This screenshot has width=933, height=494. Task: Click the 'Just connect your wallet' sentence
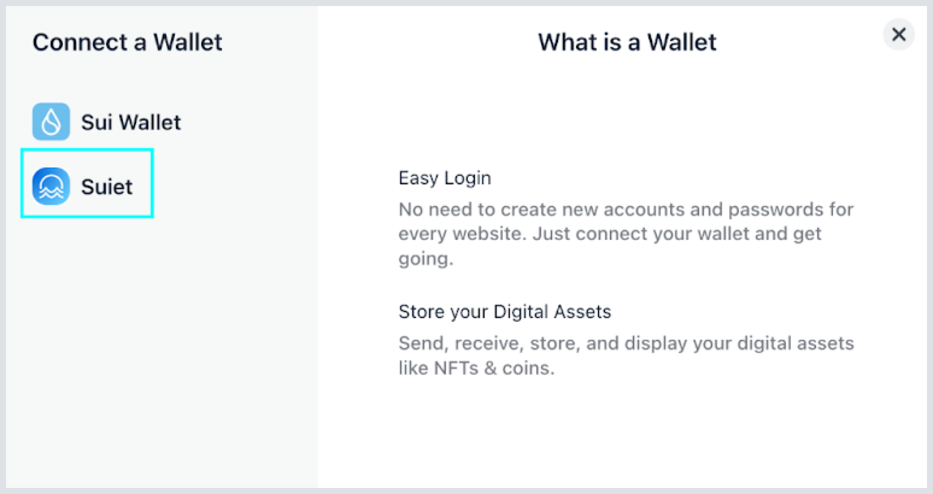click(x=677, y=234)
